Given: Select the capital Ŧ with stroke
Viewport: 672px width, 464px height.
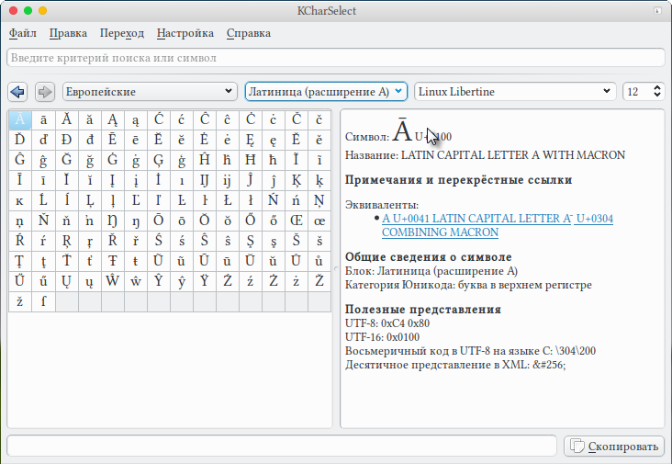Looking at the screenshot, I should 112,261.
